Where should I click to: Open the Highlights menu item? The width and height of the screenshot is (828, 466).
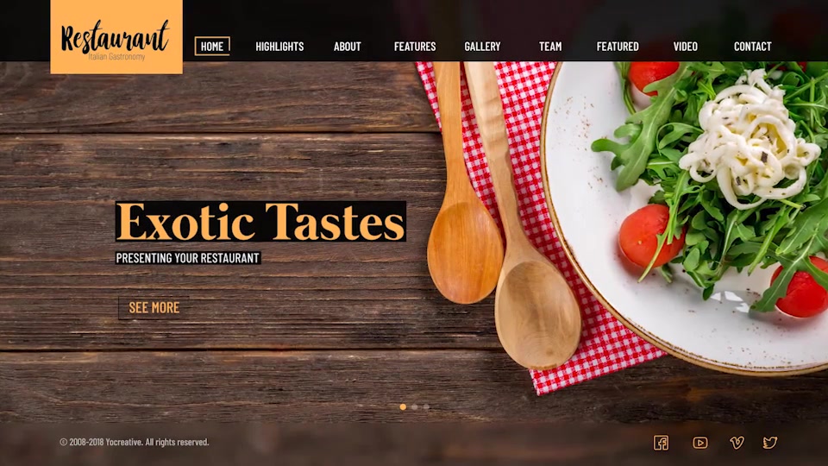pyautogui.click(x=279, y=47)
